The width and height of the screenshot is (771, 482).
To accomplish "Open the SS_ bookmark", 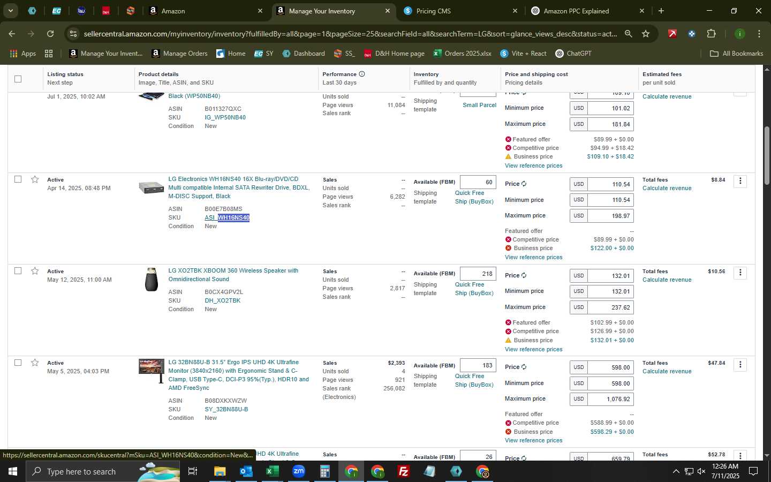I will (344, 54).
